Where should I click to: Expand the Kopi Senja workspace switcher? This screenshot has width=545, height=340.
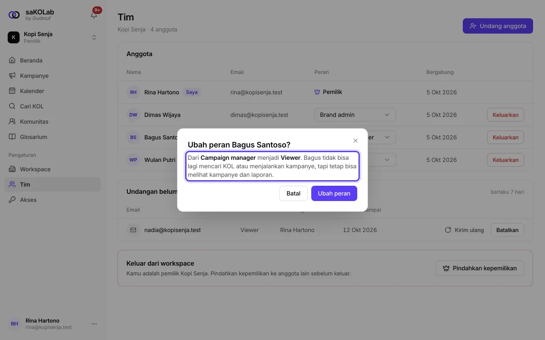click(x=52, y=37)
